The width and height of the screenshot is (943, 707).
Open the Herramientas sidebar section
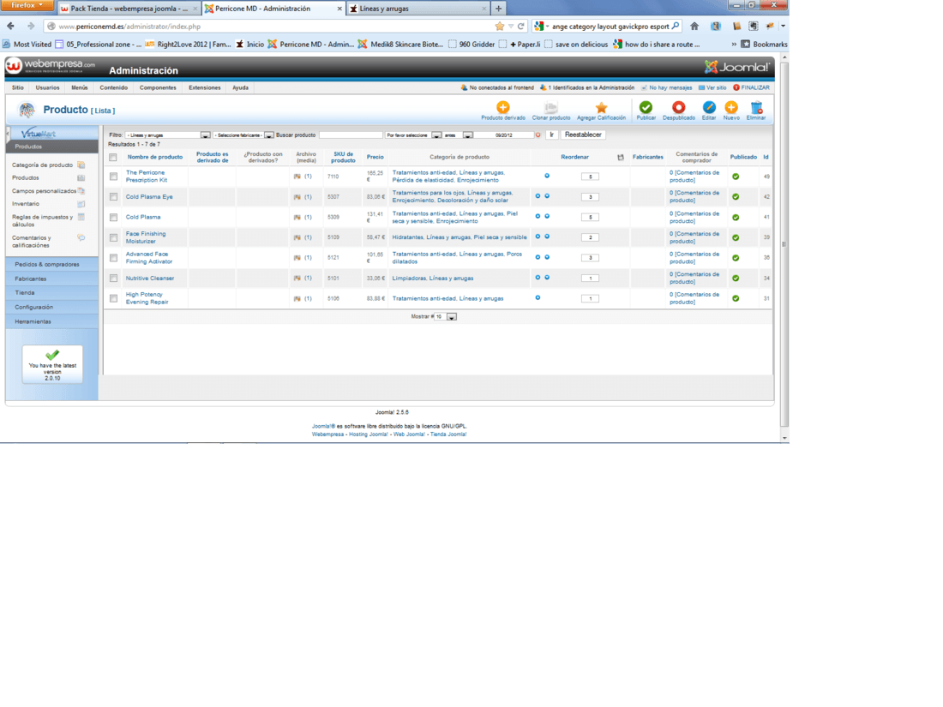click(x=51, y=321)
